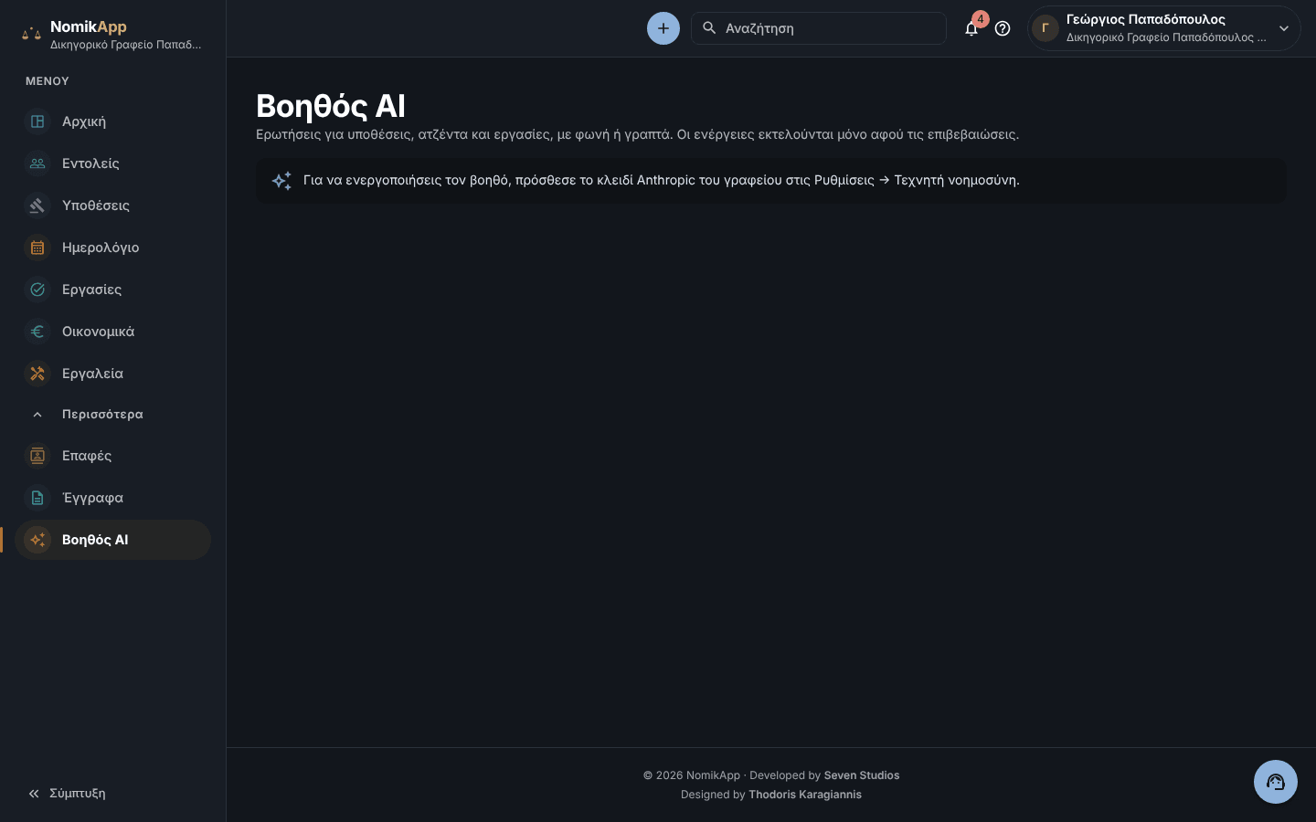Open the support chat headset bubble
The width and height of the screenshot is (1316, 822).
[1276, 782]
